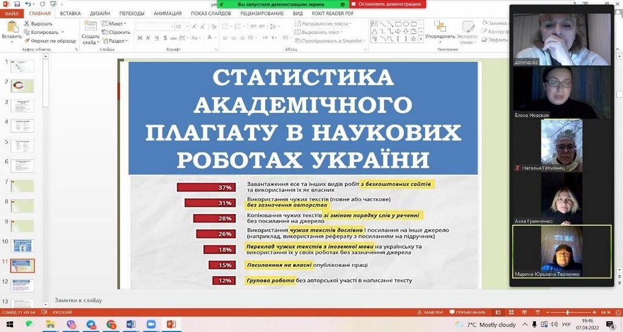Pick the right arrow shape in the gallery
Image resolution: width=623 pixels, height=332 pixels.
point(399,32)
